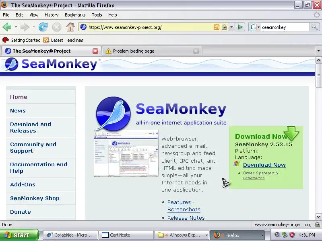This screenshot has height=241, width=322.
Task: Select The SeaMonkey Project tab
Action: [x=52, y=51]
